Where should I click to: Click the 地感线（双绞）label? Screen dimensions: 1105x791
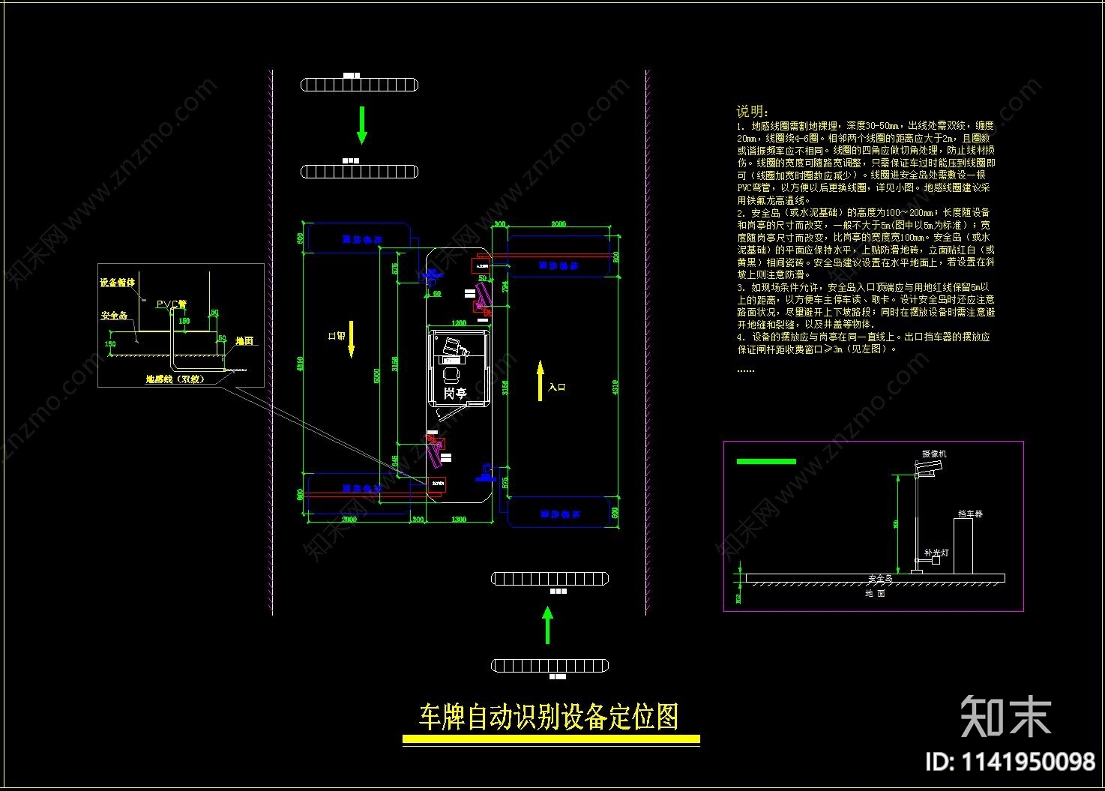[174, 379]
